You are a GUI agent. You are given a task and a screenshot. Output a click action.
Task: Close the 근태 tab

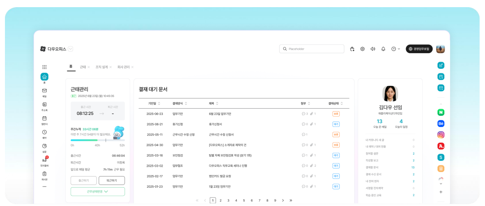[x=88, y=67]
